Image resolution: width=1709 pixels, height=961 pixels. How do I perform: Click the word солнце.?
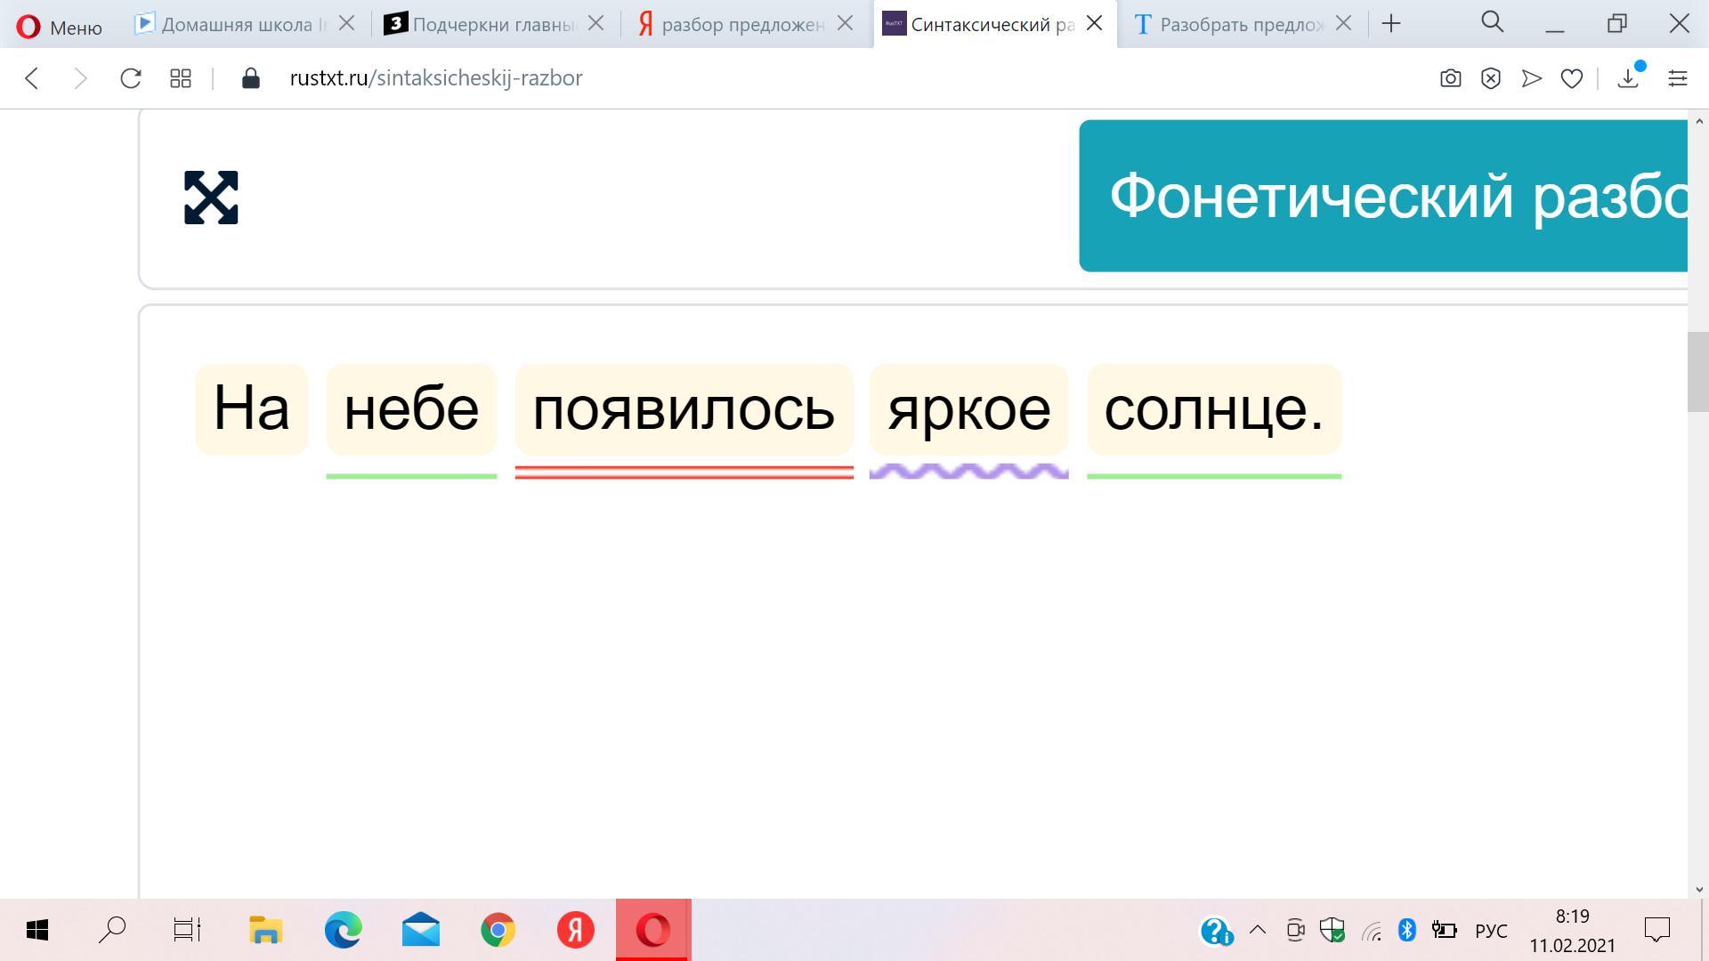(x=1214, y=409)
